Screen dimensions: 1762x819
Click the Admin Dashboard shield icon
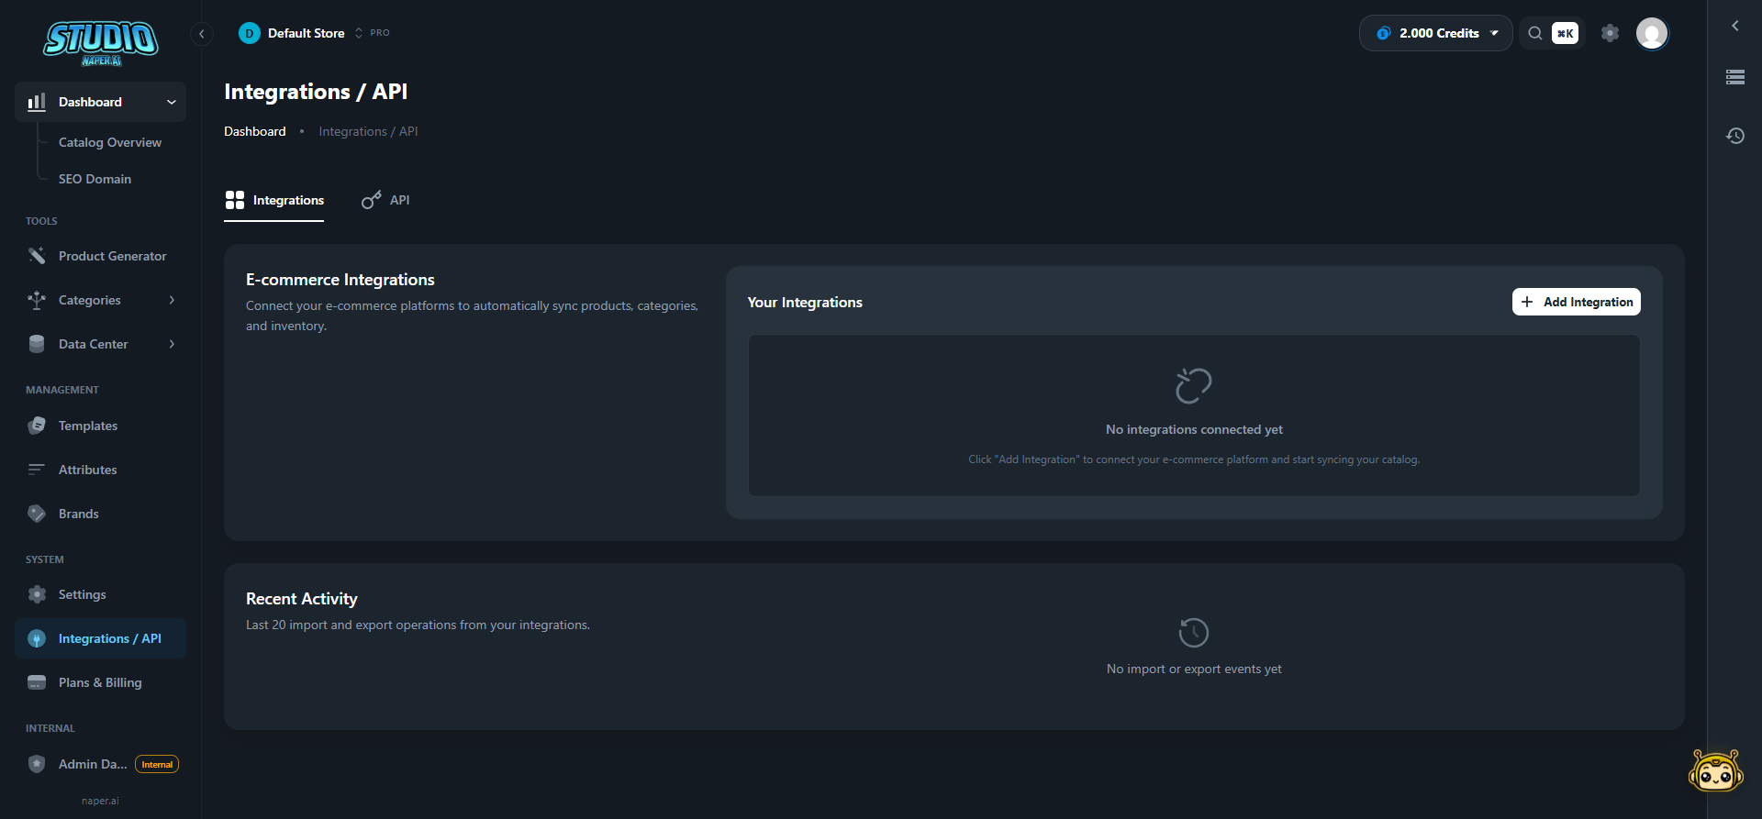pos(37,764)
